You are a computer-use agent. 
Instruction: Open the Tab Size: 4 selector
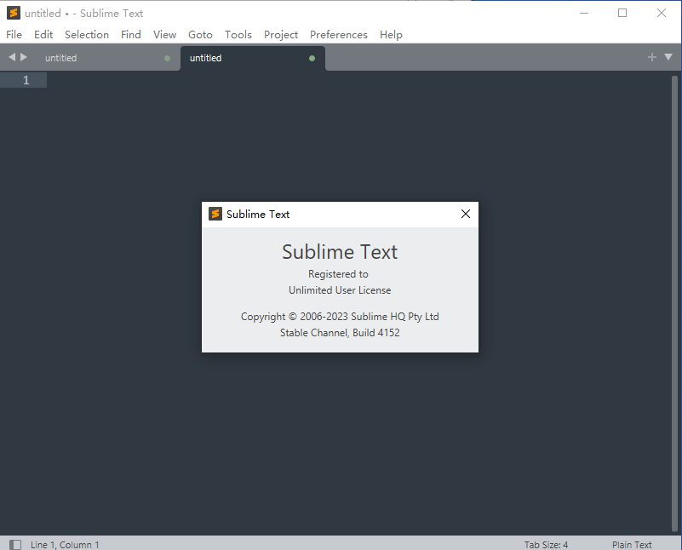[546, 544]
